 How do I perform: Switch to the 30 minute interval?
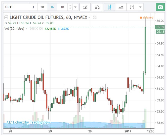42,7
